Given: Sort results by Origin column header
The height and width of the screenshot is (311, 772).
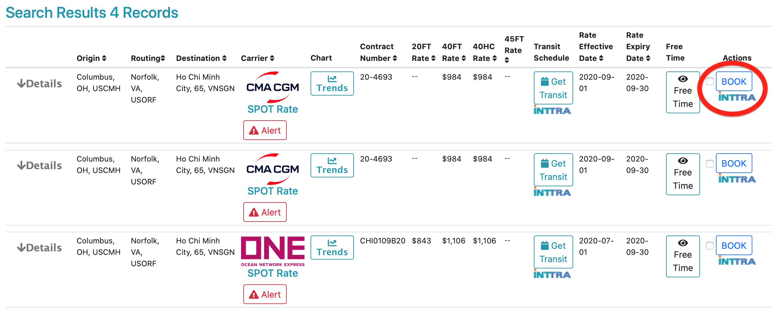Looking at the screenshot, I should point(91,58).
